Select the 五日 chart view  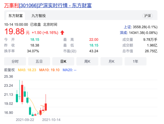39,61
